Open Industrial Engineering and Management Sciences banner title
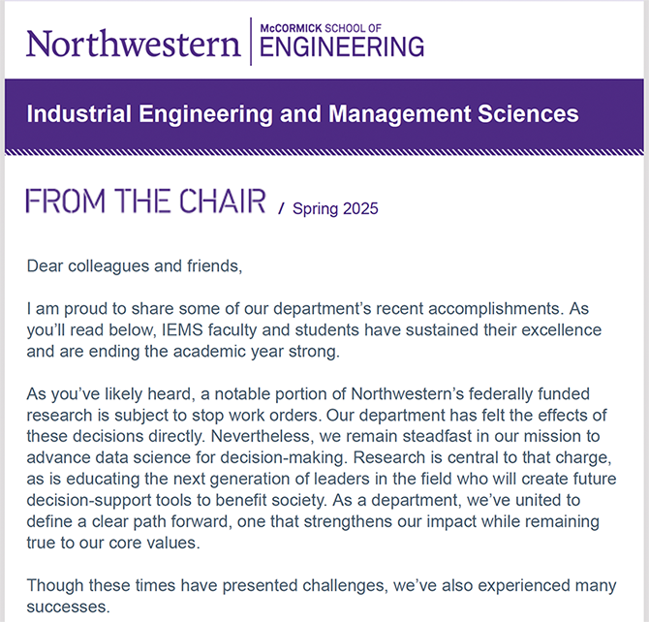Screen dimensions: 649x622 tap(302, 114)
